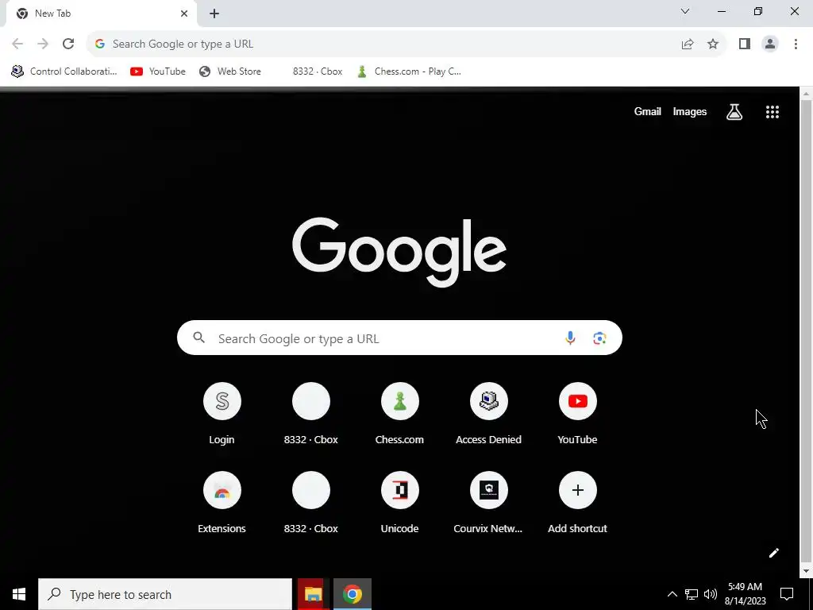The image size is (813, 610).
Task: Open the Access Denied shortcut tile
Action: coord(488,413)
